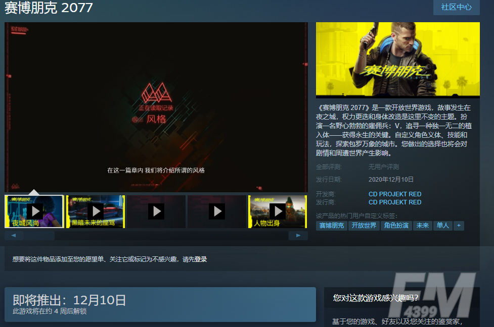Click the 即将推出: 12月10日 banner
The width and height of the screenshot is (494, 327).
click(x=160, y=304)
